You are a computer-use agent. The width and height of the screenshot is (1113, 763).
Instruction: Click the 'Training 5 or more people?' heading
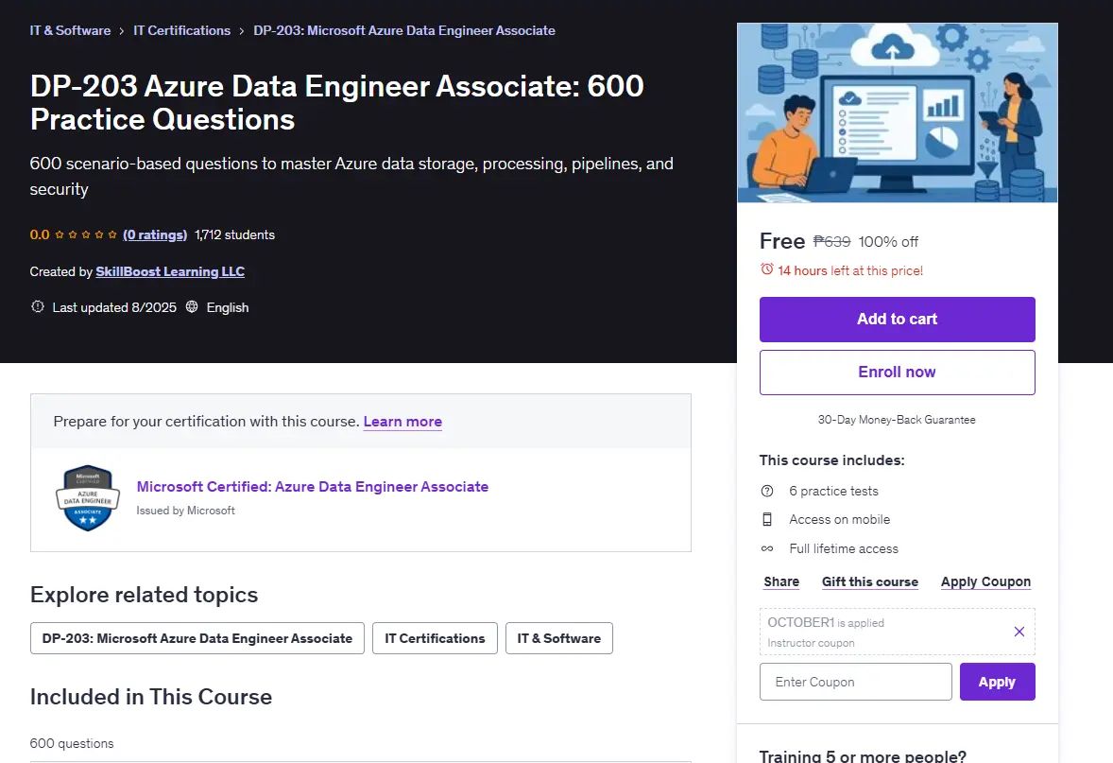[864, 755]
